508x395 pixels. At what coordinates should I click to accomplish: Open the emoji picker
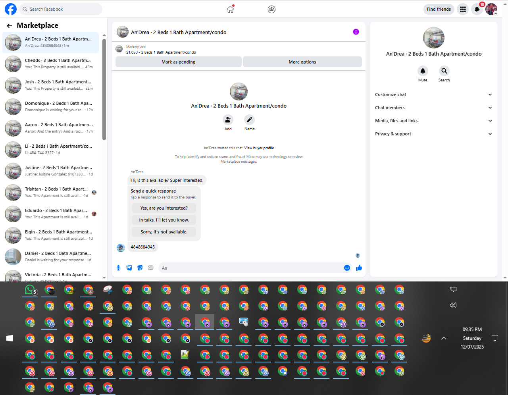pos(347,268)
